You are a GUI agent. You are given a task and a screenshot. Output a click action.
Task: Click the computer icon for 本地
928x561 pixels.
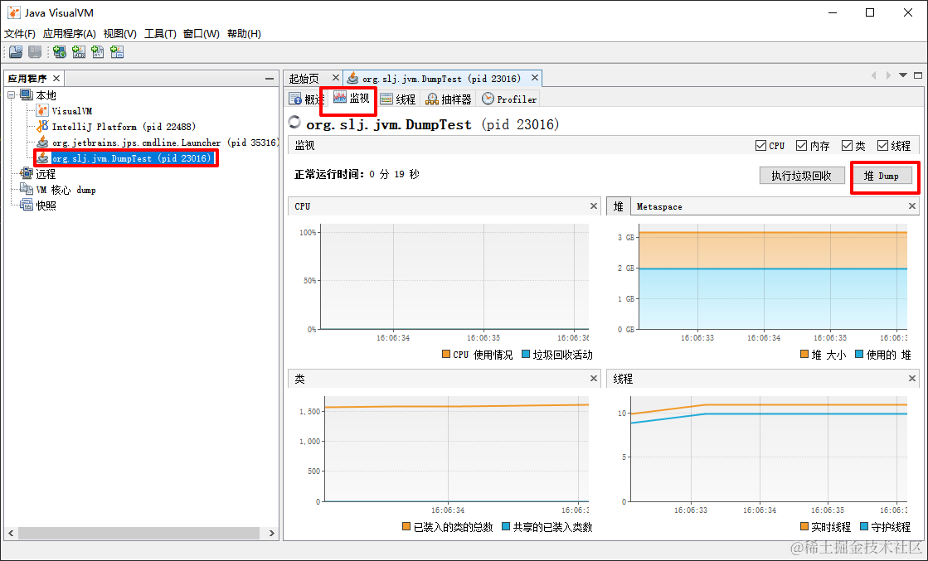27,94
